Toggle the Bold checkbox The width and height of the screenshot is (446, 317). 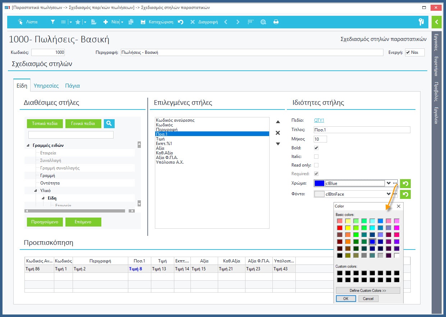[x=316, y=148]
